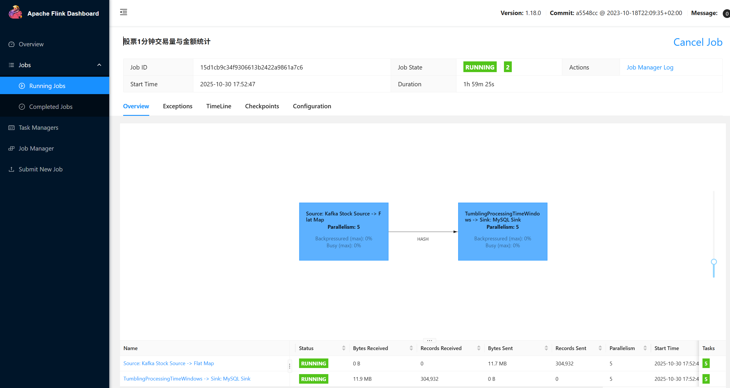The image size is (730, 388).
Task: Click the Completed Jobs check-circle icon
Action: coord(22,107)
